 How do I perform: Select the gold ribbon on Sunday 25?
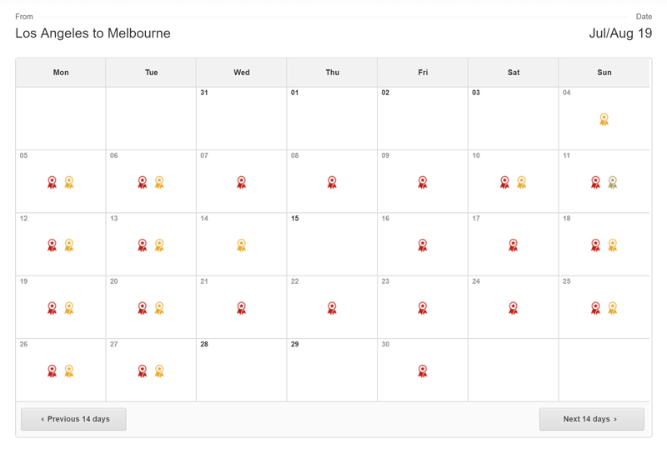tap(612, 308)
